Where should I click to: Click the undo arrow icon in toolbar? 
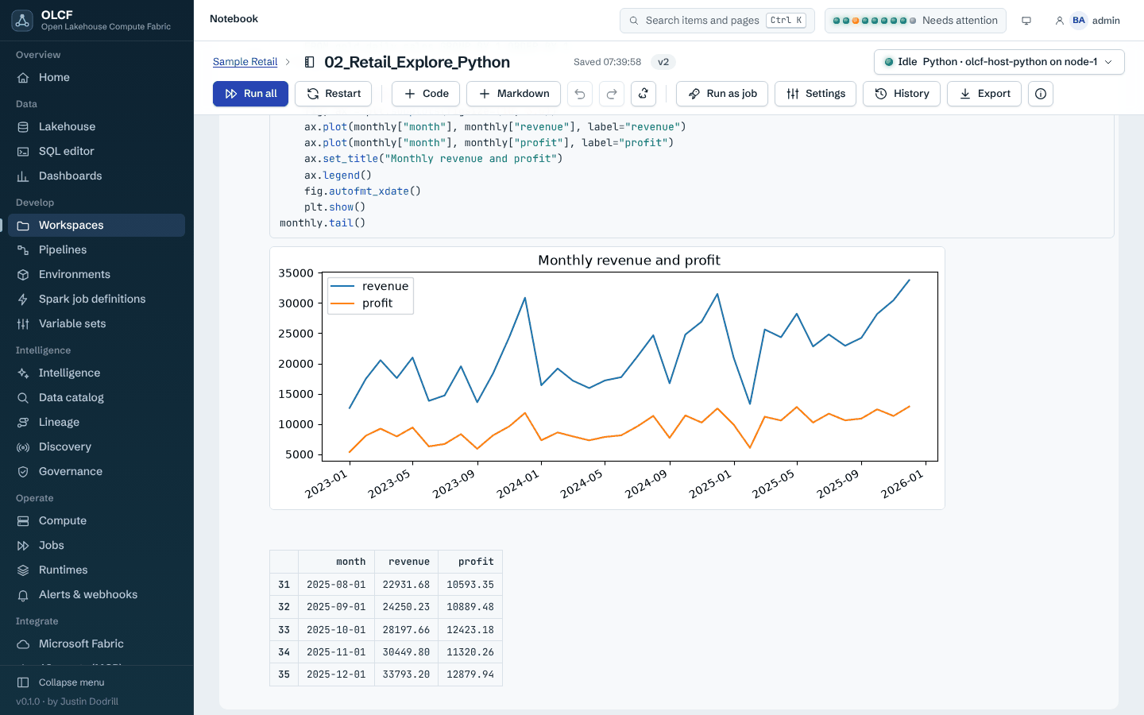coord(580,94)
